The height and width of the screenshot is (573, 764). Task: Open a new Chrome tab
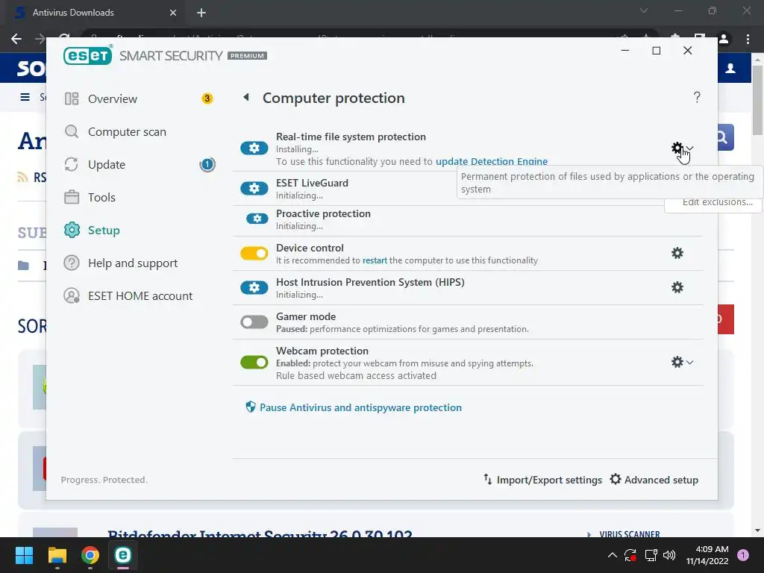click(x=201, y=13)
